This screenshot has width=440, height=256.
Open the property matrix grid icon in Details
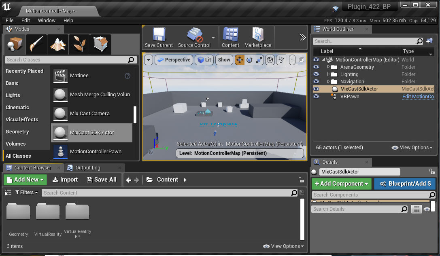[417, 209]
